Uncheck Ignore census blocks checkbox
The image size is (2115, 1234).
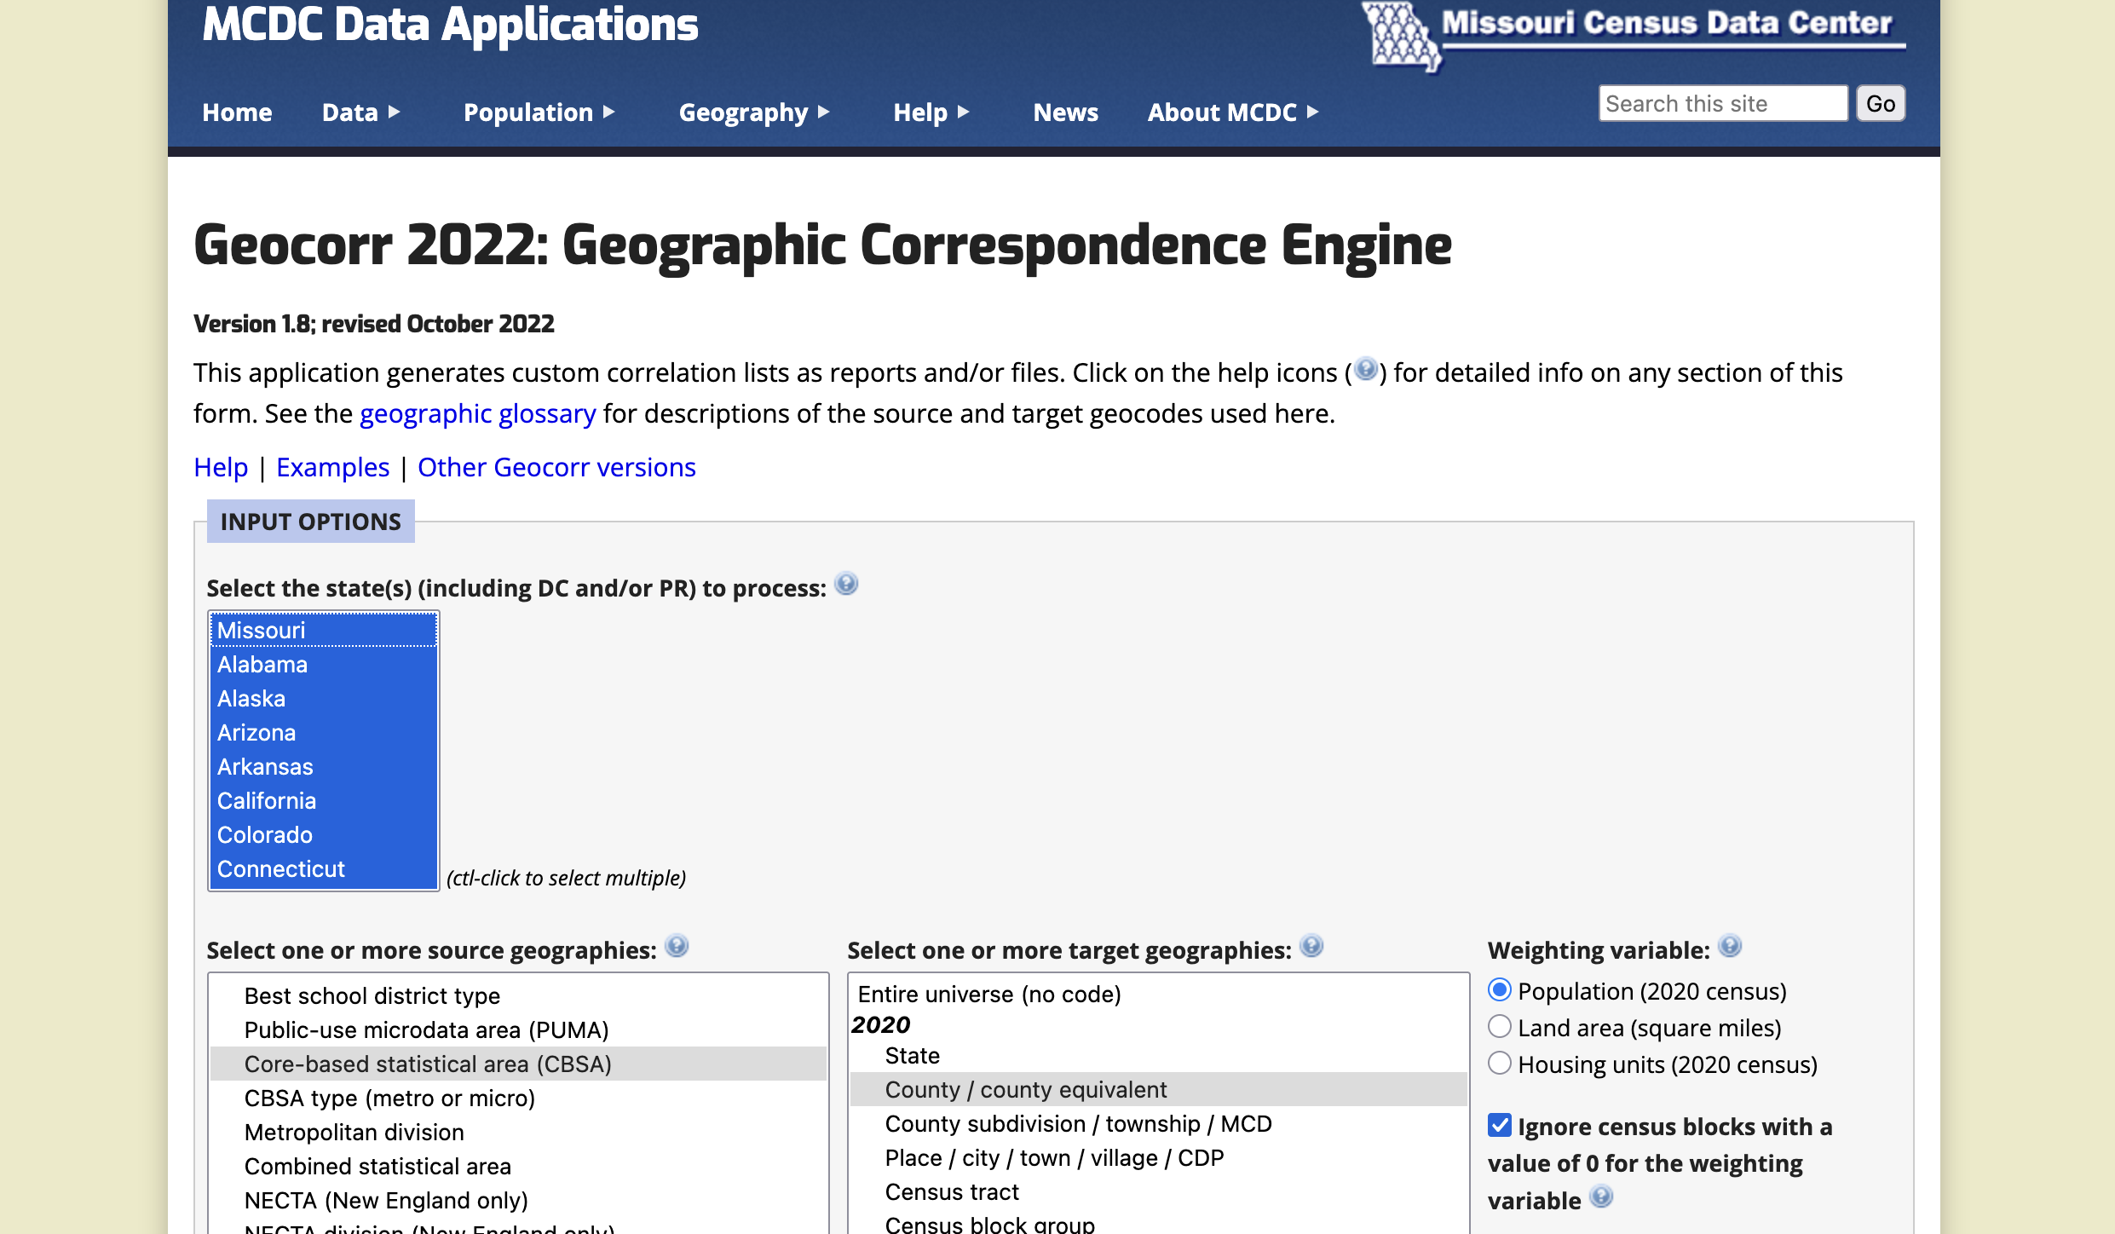pyautogui.click(x=1499, y=1126)
